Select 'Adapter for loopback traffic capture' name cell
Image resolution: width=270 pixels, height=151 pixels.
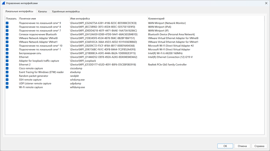pyautogui.click(x=39, y=61)
